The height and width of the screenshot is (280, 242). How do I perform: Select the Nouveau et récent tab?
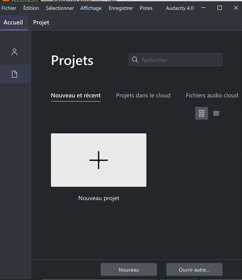[x=76, y=96]
